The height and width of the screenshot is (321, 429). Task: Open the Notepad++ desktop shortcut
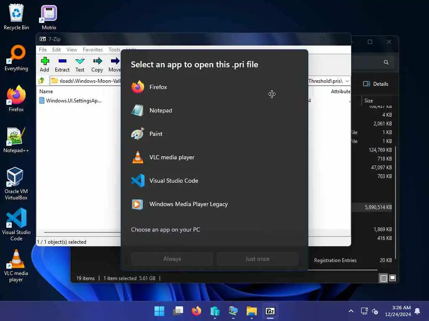pos(16,140)
